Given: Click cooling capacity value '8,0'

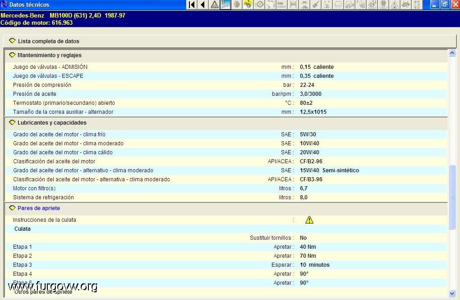Looking at the screenshot, I should pos(304,197).
